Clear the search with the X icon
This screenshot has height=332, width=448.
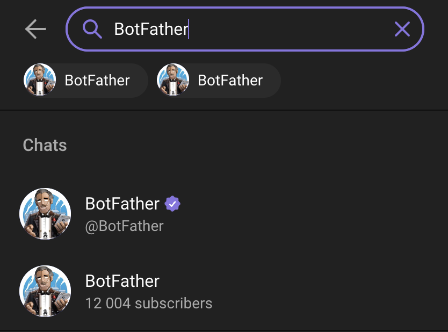pyautogui.click(x=402, y=29)
